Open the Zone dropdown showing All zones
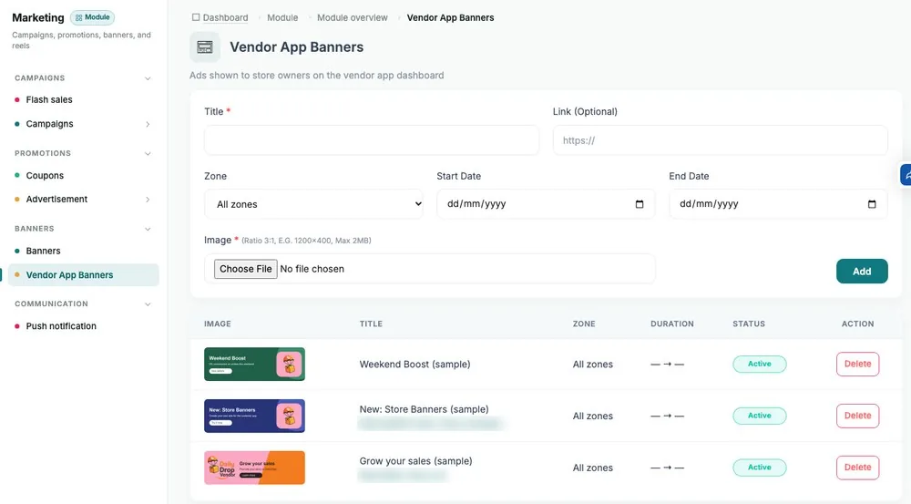Image resolution: width=911 pixels, height=504 pixels. click(313, 204)
